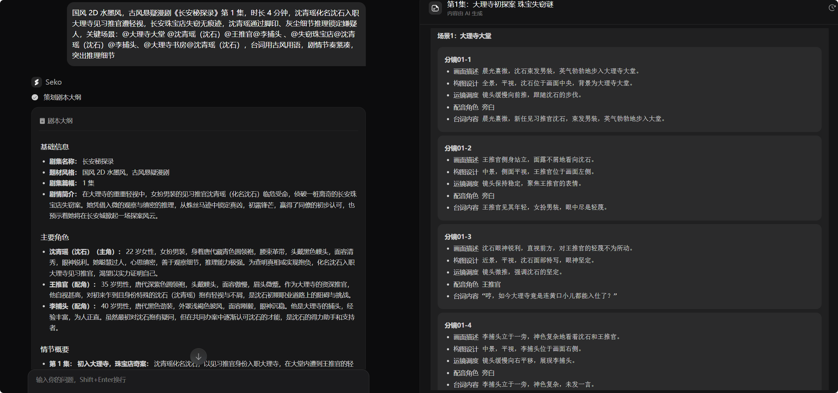Expand the 策划剧本大纲 step label
This screenshot has height=393, width=838.
[x=62, y=97]
